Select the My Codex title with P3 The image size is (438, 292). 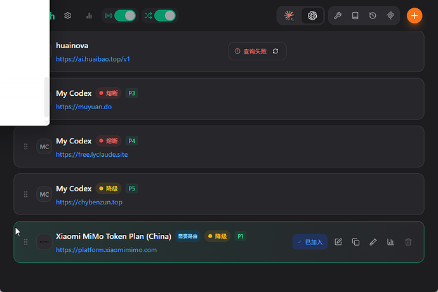(x=74, y=93)
